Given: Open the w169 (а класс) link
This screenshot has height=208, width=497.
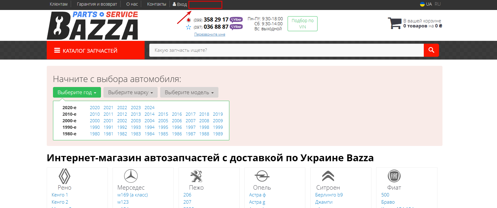Looking at the screenshot, I should tap(133, 195).
